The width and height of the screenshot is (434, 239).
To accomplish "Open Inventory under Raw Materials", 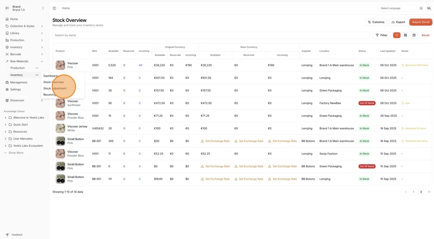I will pyautogui.click(x=17, y=75).
